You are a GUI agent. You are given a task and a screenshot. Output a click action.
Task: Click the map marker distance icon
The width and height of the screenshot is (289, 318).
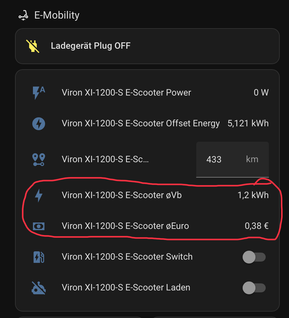[x=39, y=159]
